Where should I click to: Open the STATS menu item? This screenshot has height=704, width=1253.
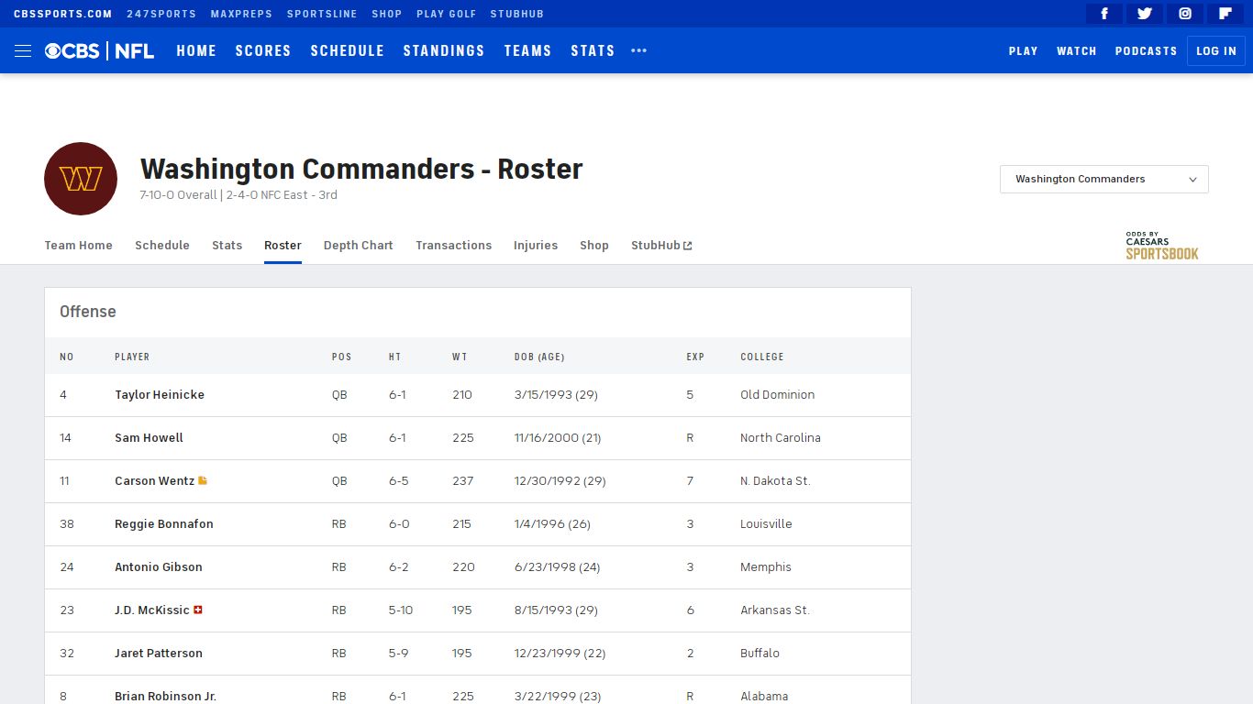593,51
